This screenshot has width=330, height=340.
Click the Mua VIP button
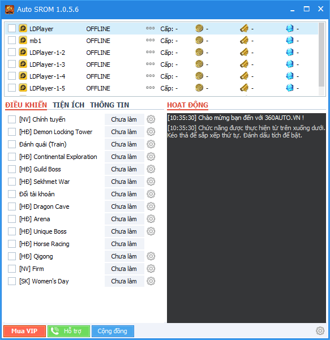(x=24, y=331)
